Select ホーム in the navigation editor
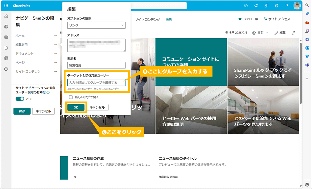Image resolution: width=312 pixels, height=189 pixels. click(x=20, y=36)
